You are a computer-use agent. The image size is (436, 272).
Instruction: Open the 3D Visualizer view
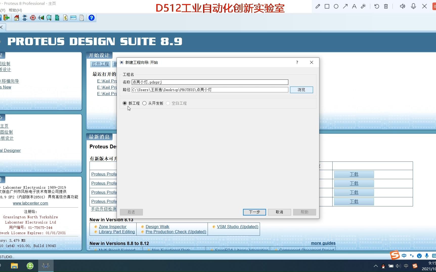pos(41,18)
